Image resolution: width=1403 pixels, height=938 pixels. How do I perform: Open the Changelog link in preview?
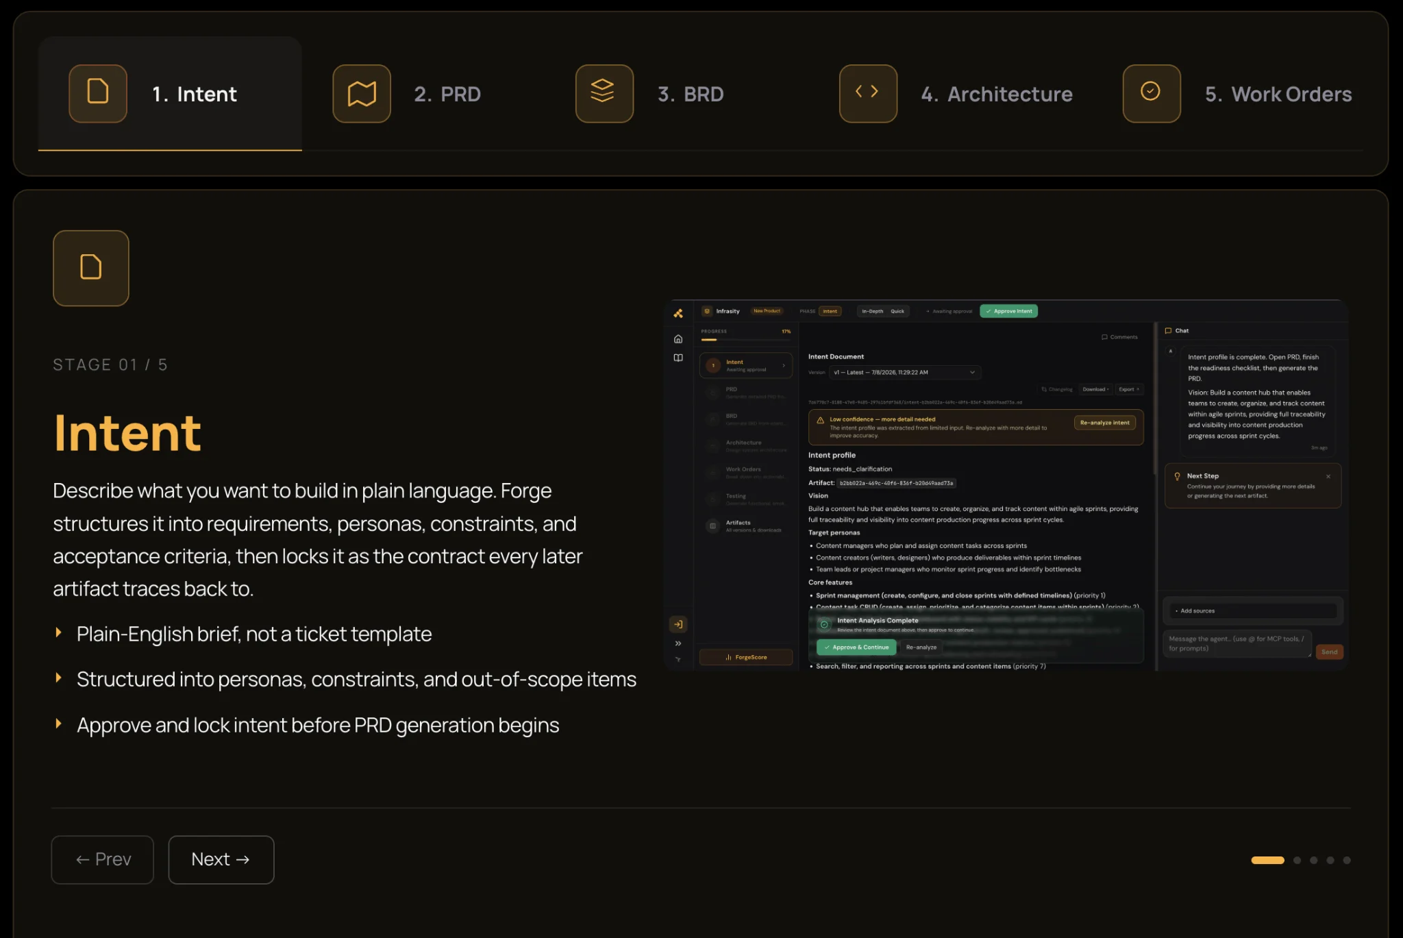(1057, 389)
